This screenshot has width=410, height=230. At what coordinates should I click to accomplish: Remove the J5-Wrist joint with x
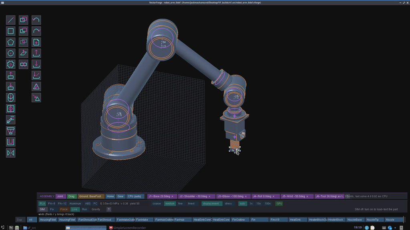coord(307,196)
